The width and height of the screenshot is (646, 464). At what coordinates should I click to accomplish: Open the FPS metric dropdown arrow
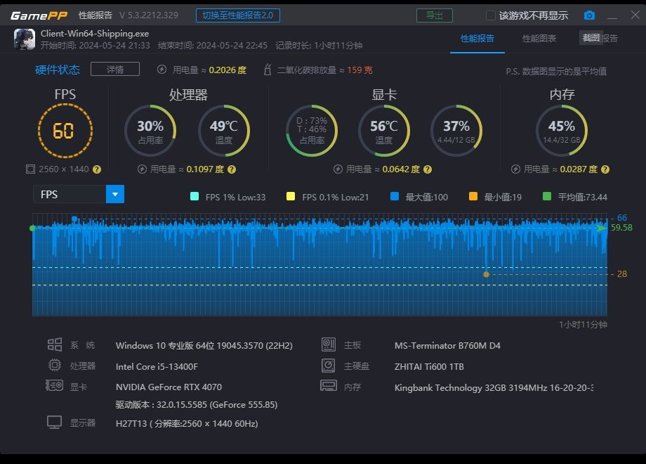(x=115, y=194)
